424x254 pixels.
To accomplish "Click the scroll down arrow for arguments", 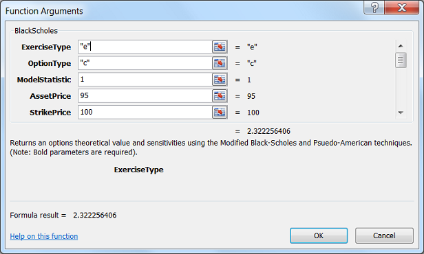I will pyautogui.click(x=401, y=113).
